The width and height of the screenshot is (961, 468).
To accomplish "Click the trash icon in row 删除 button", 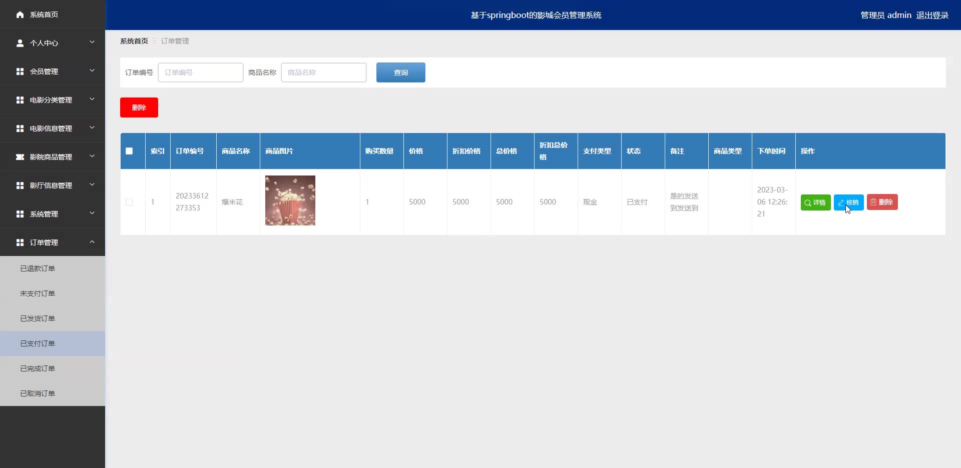I will 873,202.
